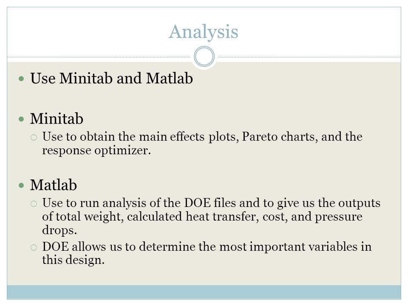
Task: Click the Matlab heading text
Action: 54,185
